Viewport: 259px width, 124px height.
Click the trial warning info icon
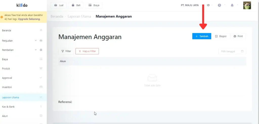(x=2, y=17)
